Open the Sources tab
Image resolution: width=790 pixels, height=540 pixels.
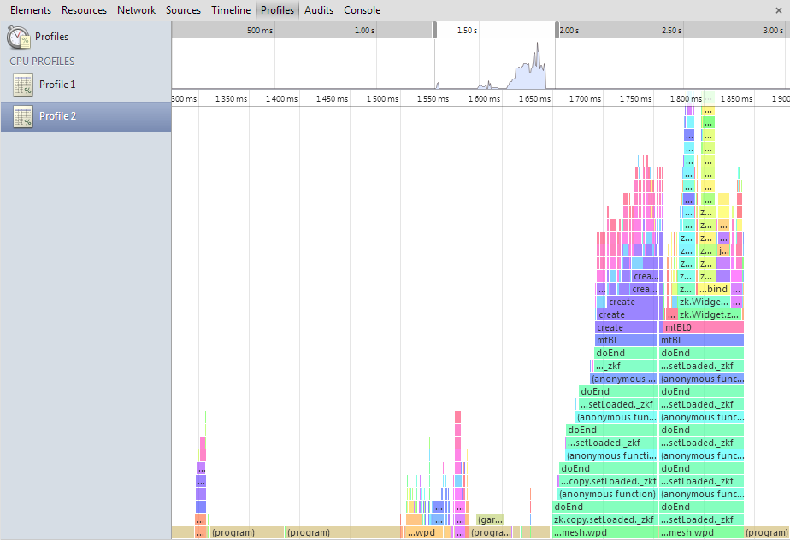pos(183,10)
